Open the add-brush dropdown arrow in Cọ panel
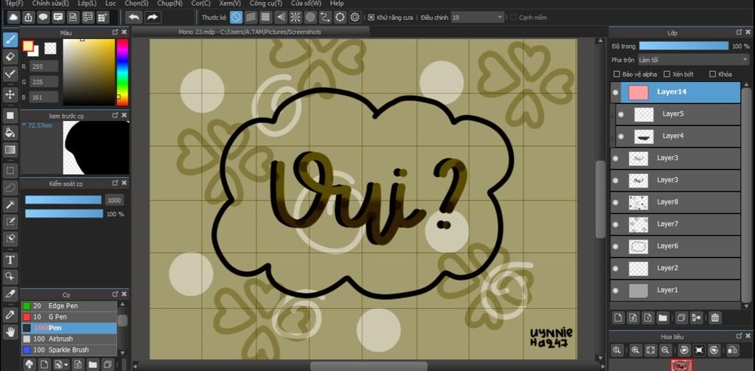Viewport: 755px width, 371px height. tap(66, 364)
